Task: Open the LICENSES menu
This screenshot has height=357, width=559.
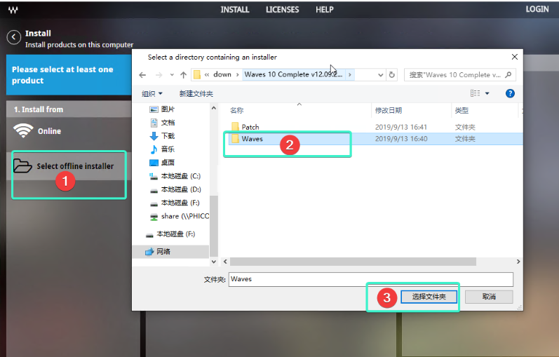Action: click(x=282, y=10)
